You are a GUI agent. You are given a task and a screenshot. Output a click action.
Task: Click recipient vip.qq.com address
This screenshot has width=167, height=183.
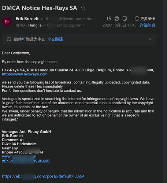63,25
